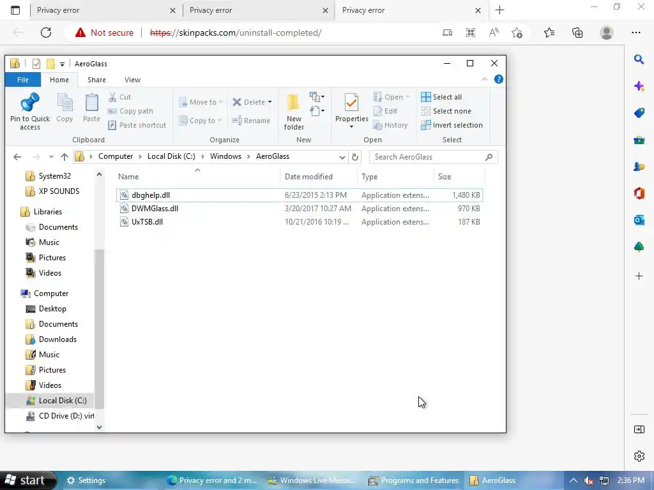Click the Cut scissors command
This screenshot has width=654, height=490.
120,97
